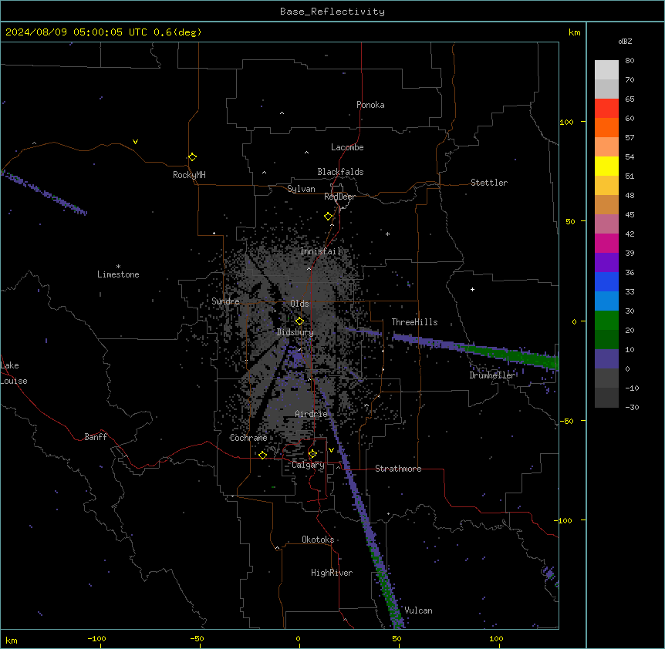The image size is (665, 649).
Task: Click the Strathmore label
Action: coord(398,469)
